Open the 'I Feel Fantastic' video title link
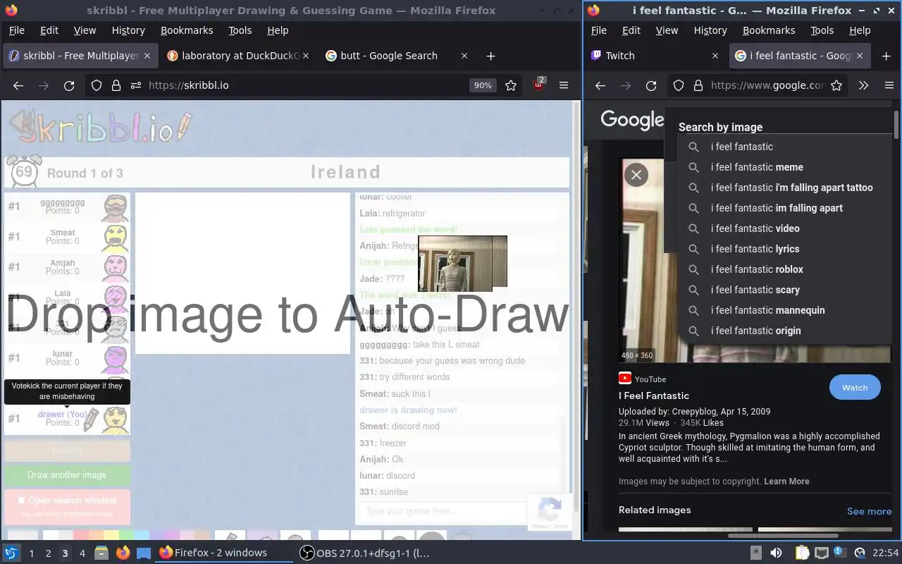The width and height of the screenshot is (902, 564). pyautogui.click(x=654, y=396)
